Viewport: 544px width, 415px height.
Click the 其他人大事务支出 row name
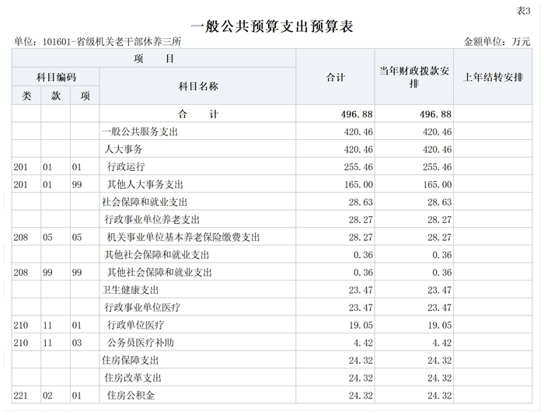tap(145, 184)
